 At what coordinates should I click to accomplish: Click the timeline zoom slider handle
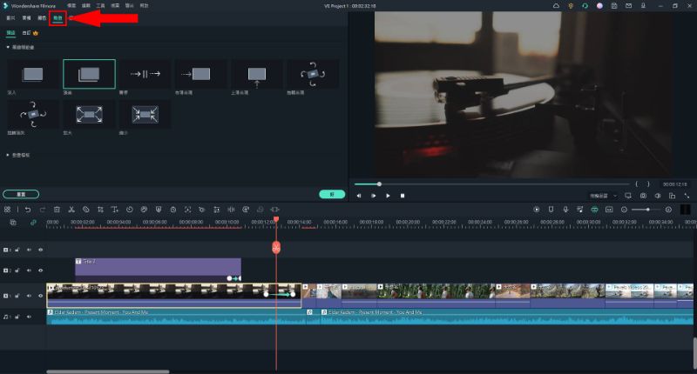click(648, 210)
